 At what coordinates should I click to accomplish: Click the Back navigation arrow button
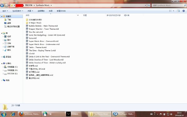pos(2,5)
